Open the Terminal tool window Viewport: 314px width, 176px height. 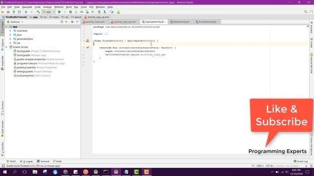pos(43,161)
